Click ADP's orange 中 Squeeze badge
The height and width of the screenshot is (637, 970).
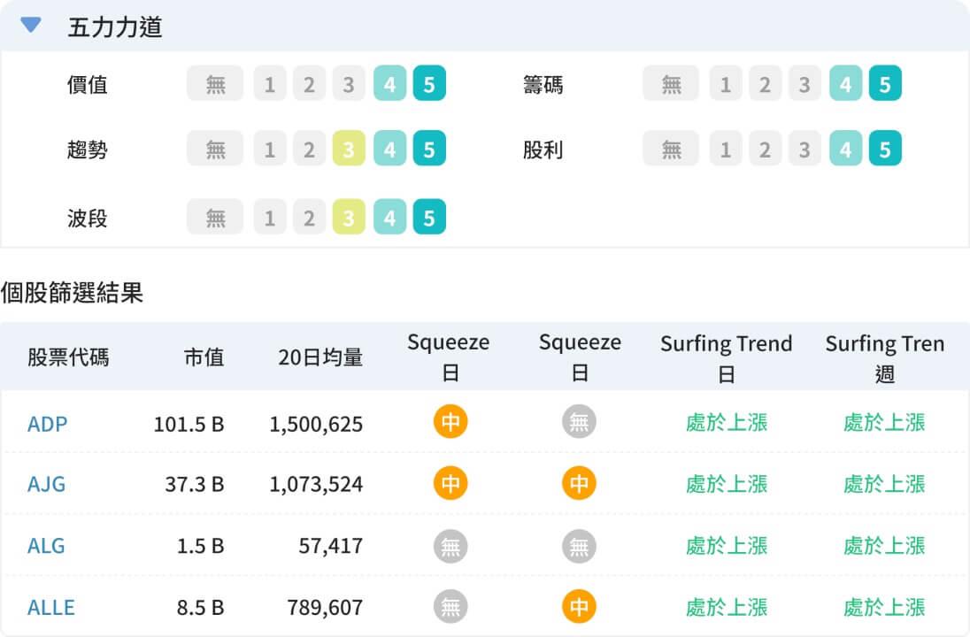[x=450, y=423]
